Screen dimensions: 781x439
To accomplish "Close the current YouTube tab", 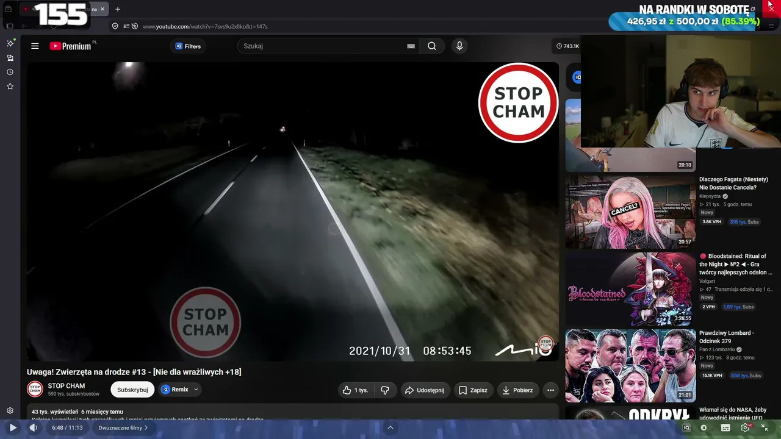I will 103,9.
